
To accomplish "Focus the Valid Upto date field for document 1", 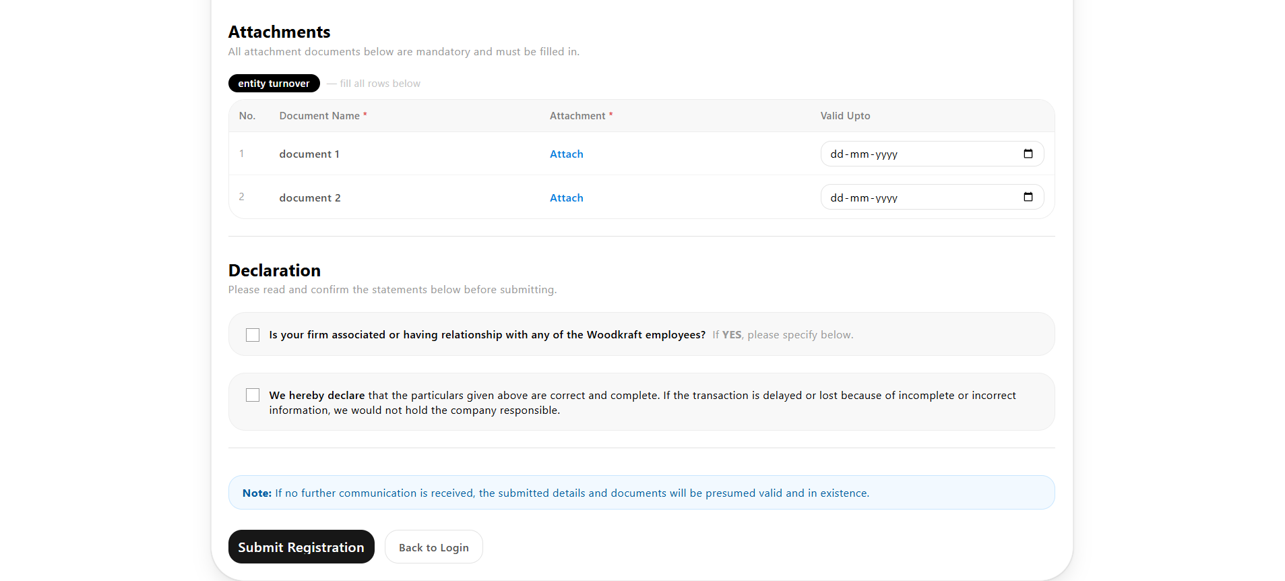I will (x=932, y=154).
